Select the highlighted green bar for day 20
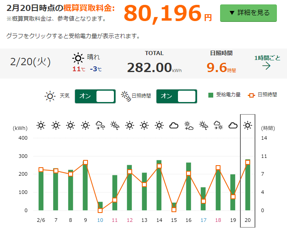The image size is (287, 232). (248, 185)
